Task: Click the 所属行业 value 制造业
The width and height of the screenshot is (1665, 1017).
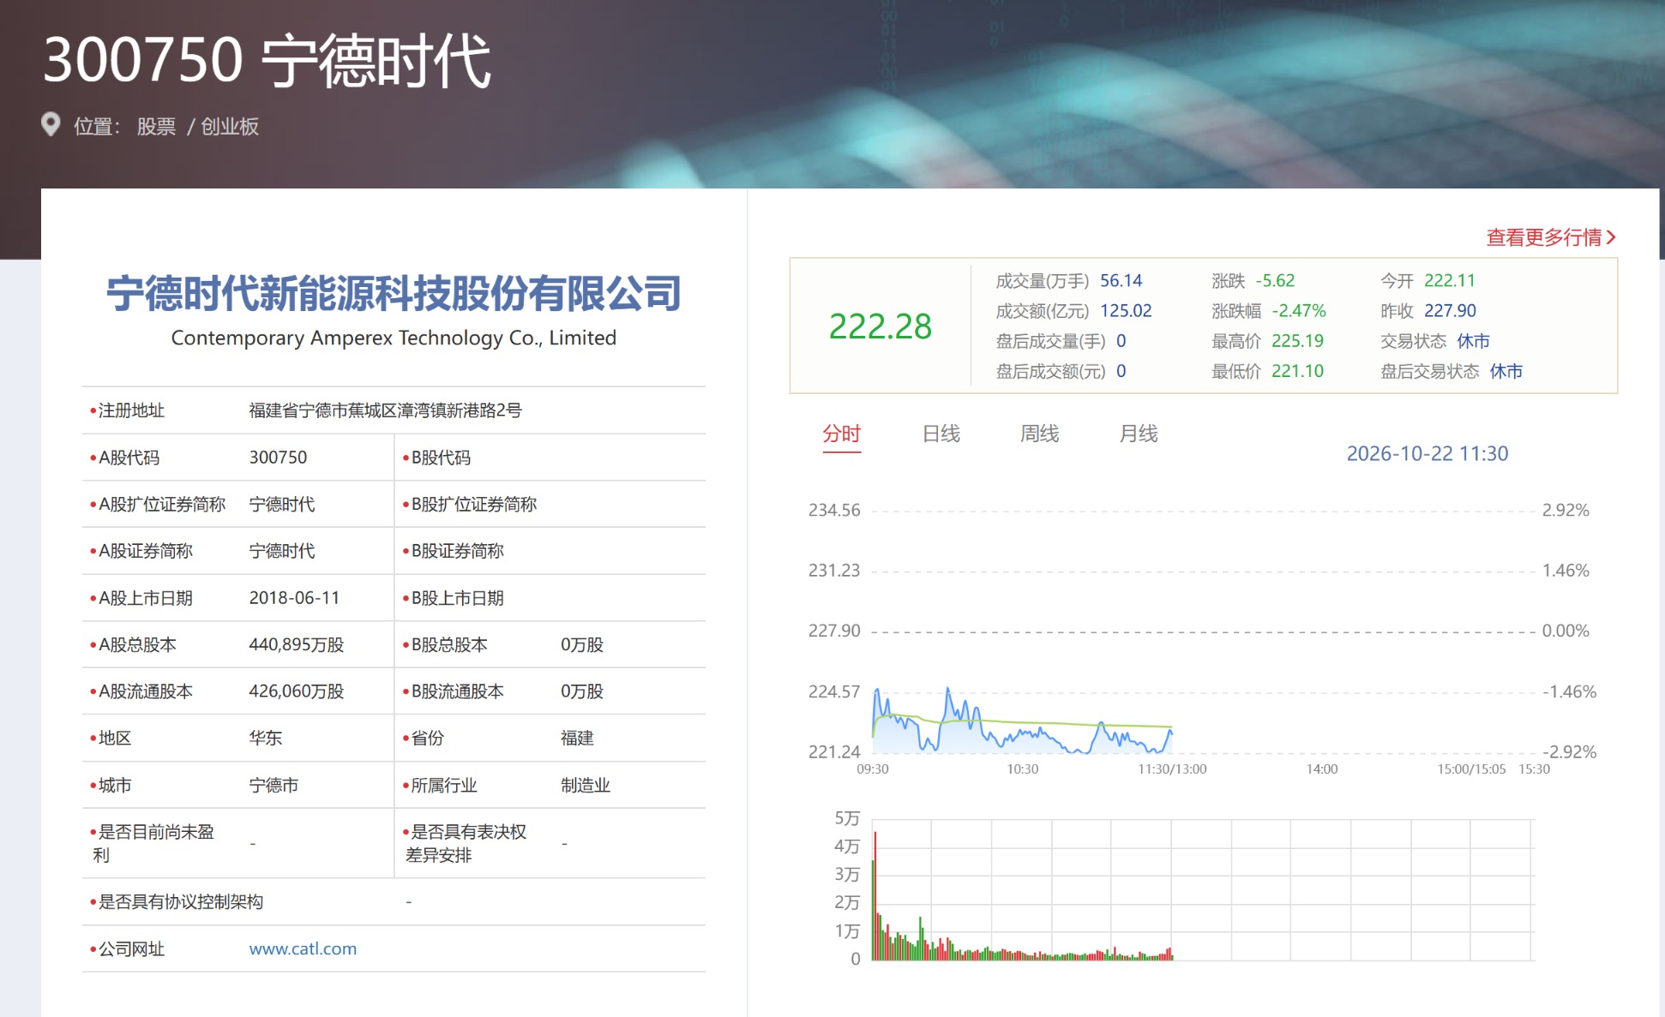Action: [x=586, y=785]
